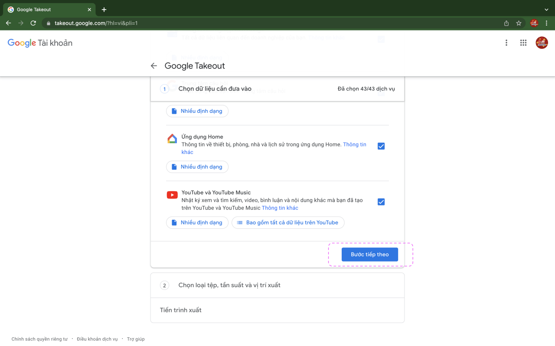Click the Bước tiếp theo button
This screenshot has height=346, width=555.
tap(370, 254)
